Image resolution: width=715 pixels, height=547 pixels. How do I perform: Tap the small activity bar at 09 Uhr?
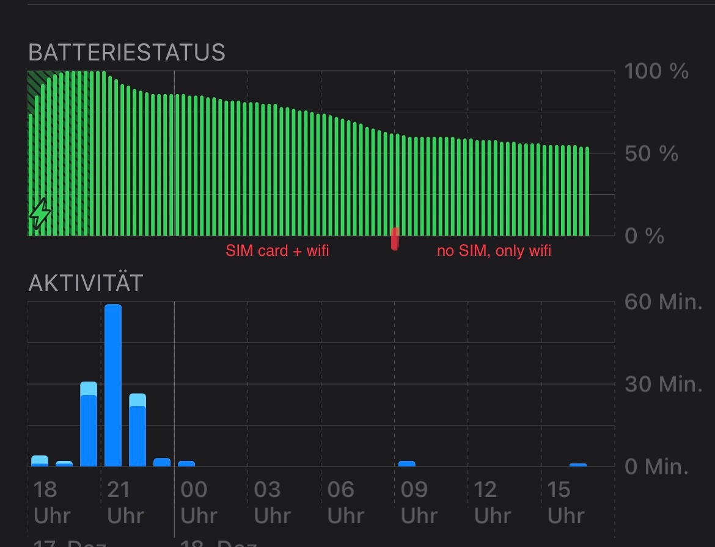point(407,463)
